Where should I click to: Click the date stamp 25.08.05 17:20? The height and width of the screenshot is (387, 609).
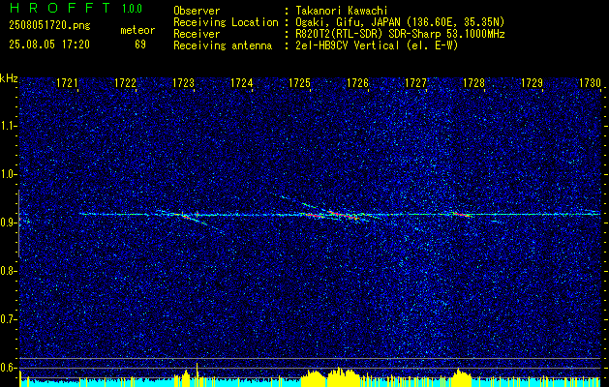point(49,45)
